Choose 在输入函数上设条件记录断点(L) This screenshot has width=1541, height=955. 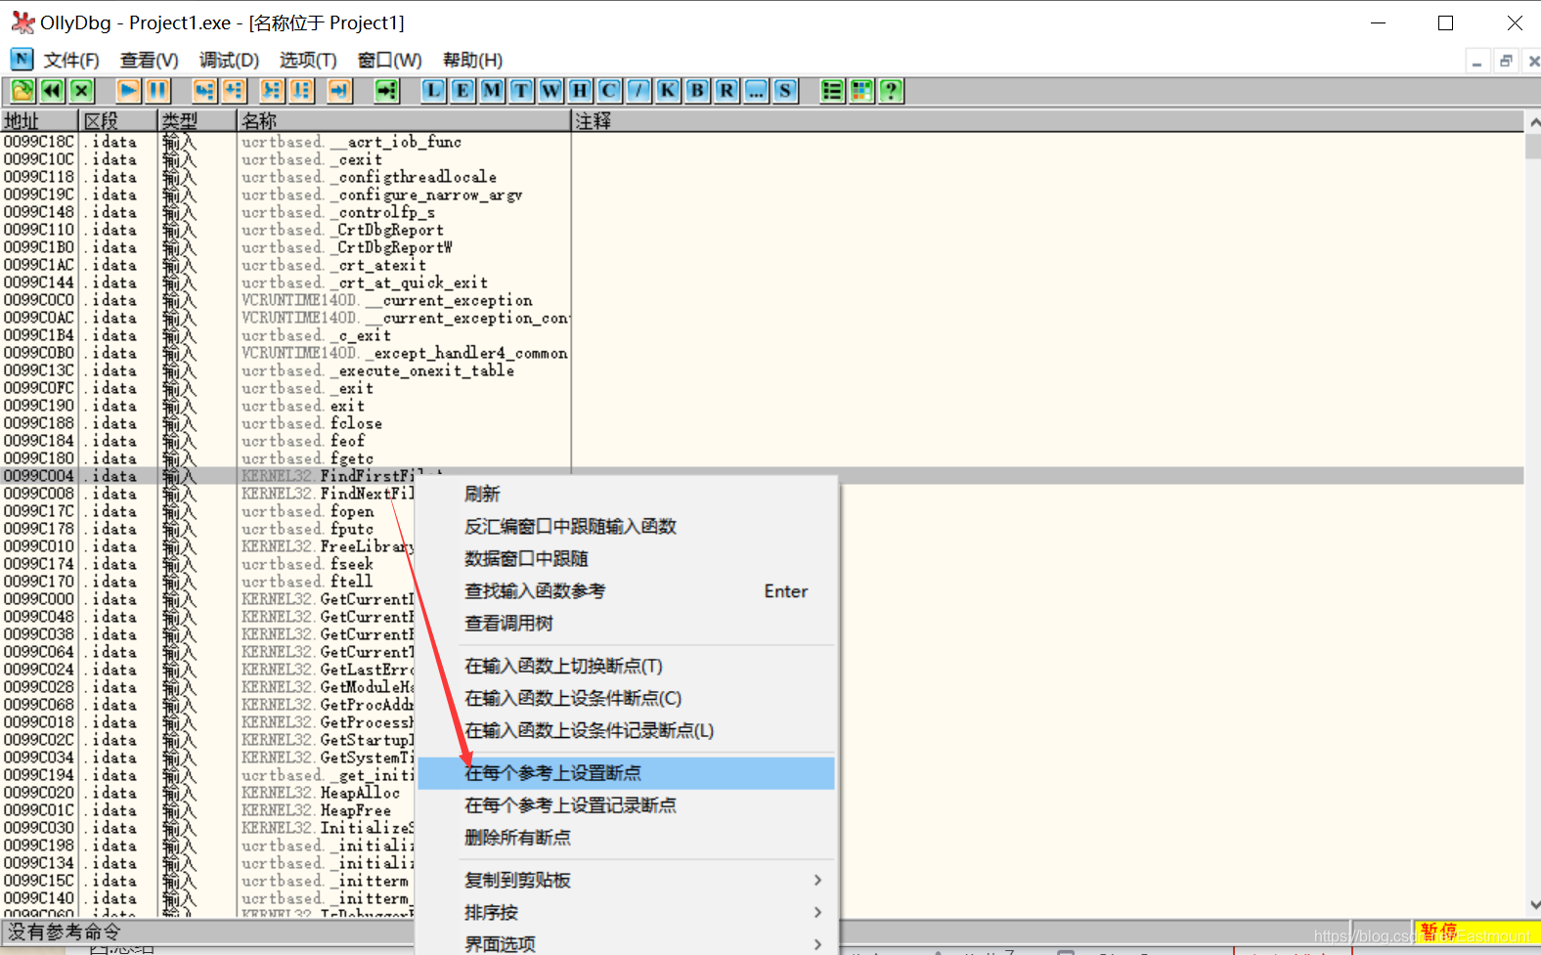click(x=626, y=730)
